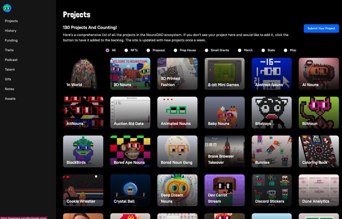Open the Auction Bid Data card
The width and height of the screenshot is (342, 219).
point(130,113)
